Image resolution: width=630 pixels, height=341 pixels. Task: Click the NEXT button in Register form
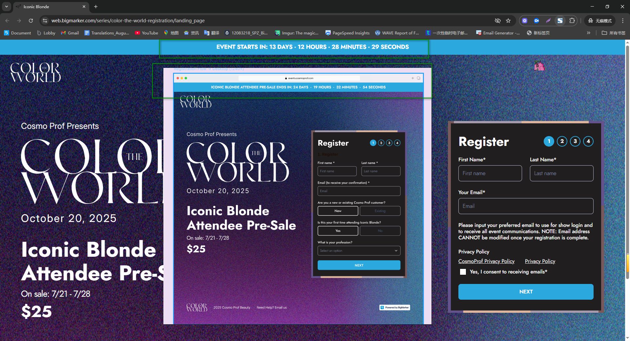pyautogui.click(x=526, y=292)
